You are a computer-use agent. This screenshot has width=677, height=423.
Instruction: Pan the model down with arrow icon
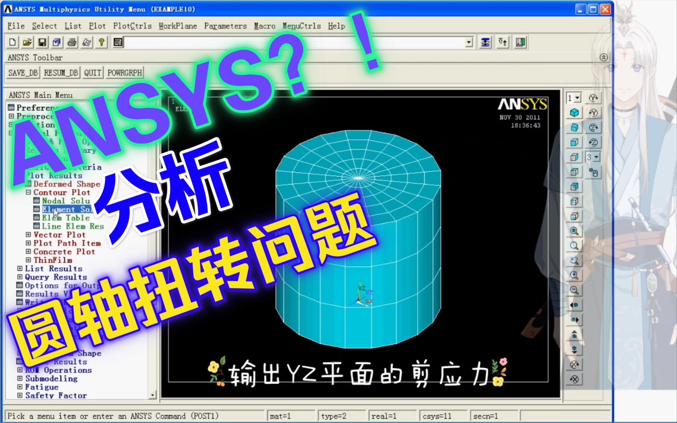pos(574,349)
